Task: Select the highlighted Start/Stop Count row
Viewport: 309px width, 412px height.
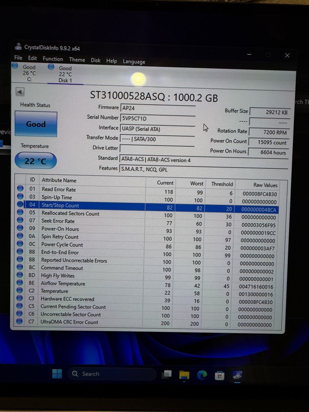Action: click(x=147, y=207)
